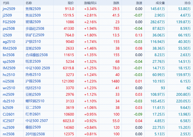Viewport: 193px width, 137px height.
Task: Sort the table by 现价 header
Action: point(71,3)
